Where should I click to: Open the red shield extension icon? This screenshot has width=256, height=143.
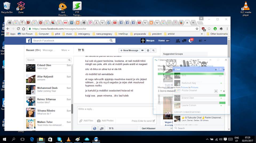203,29
